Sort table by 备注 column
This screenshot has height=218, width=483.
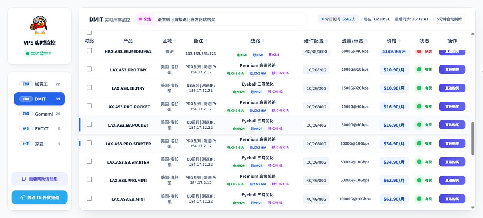click(x=200, y=41)
